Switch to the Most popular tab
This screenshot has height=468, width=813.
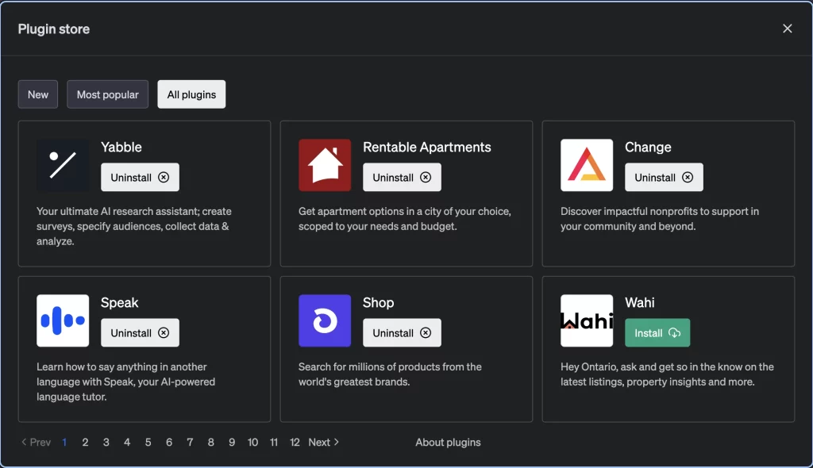tap(107, 94)
